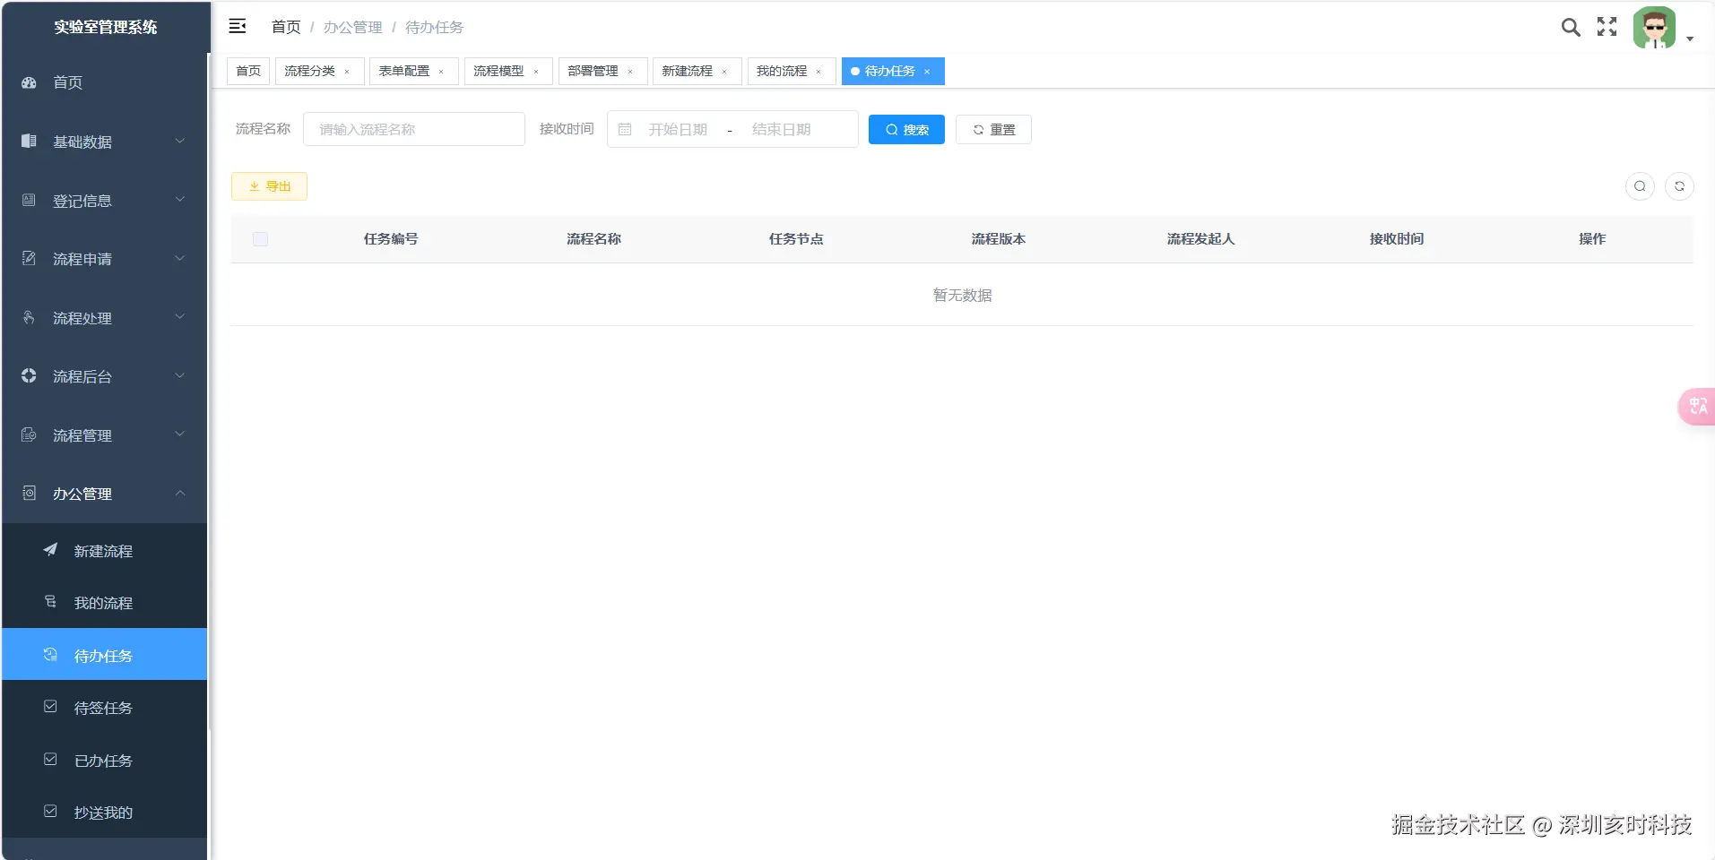Refresh the table with round refresh button
The width and height of the screenshot is (1715, 860).
pyautogui.click(x=1679, y=186)
